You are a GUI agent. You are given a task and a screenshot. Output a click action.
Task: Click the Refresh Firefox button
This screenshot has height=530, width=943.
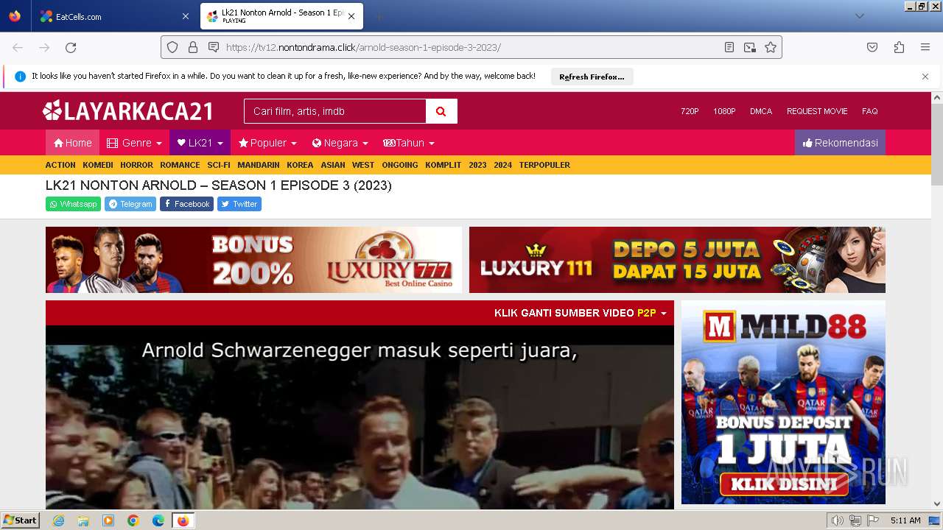coord(592,77)
